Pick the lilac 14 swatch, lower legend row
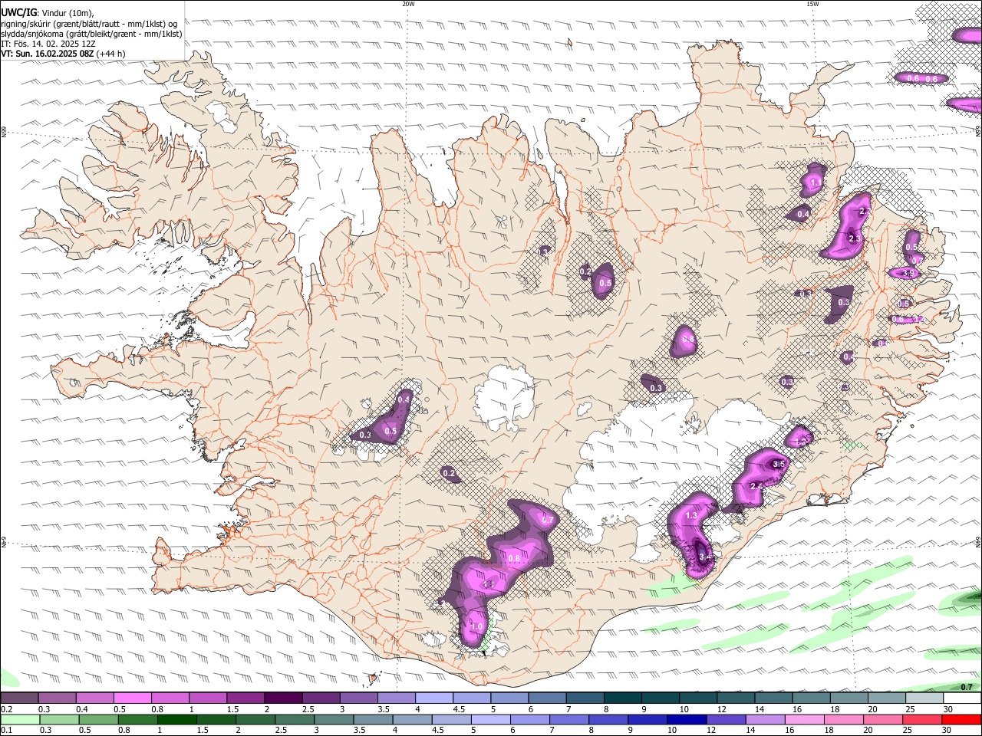The width and height of the screenshot is (982, 736). click(766, 719)
